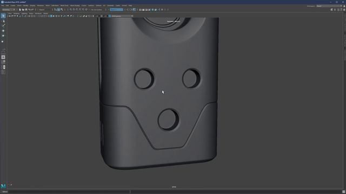Screen dimensions: 346x194
Task: Click the Save Scene icon
Action: click(26, 10)
